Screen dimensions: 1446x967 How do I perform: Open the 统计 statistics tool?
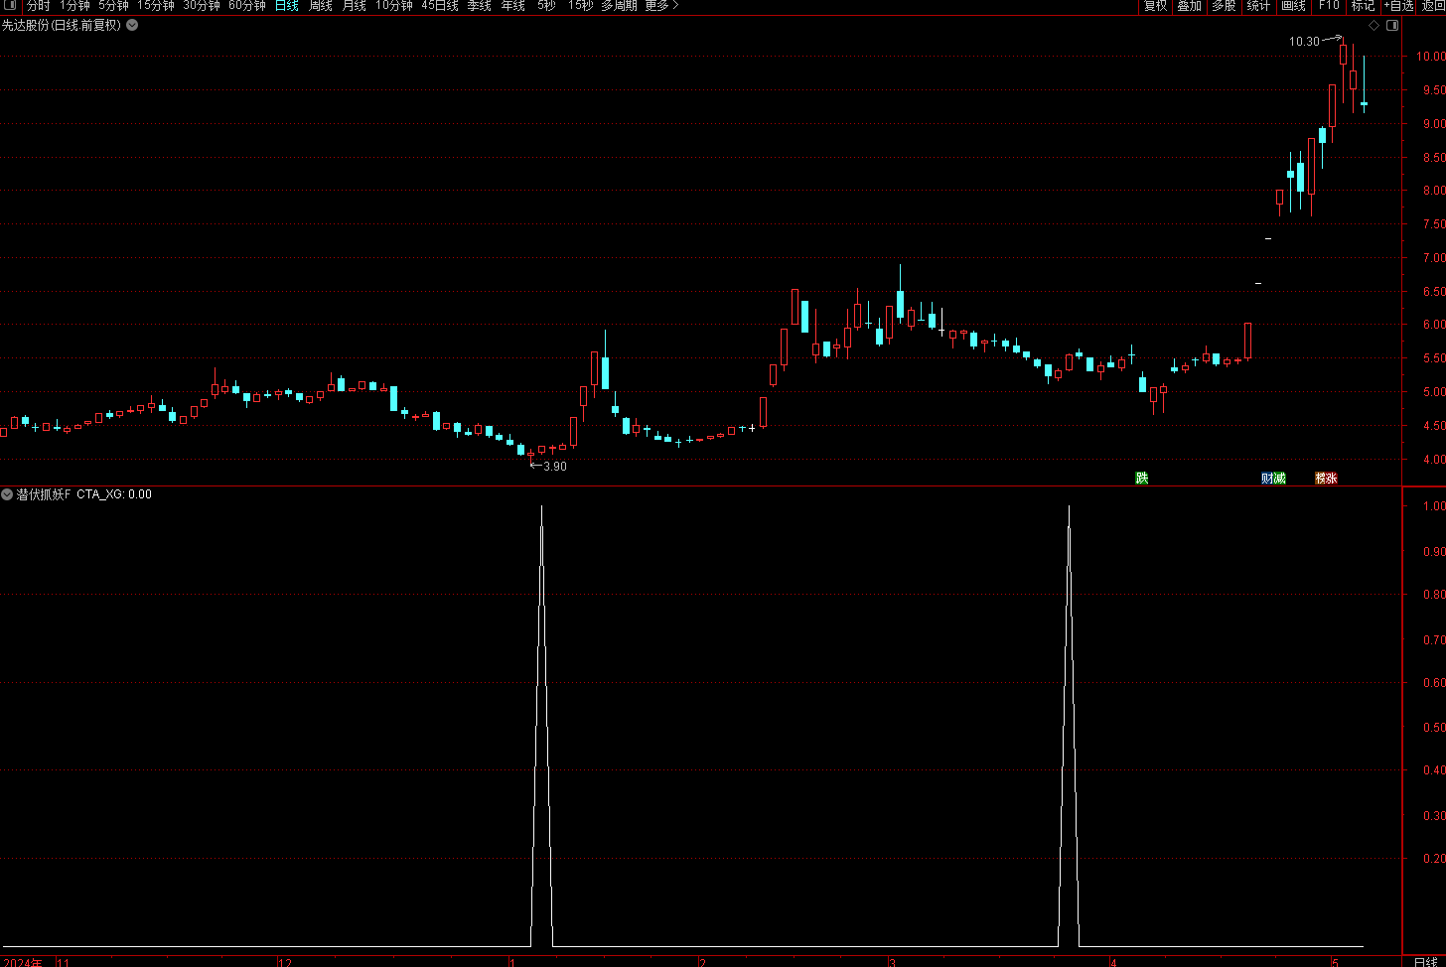click(x=1259, y=6)
